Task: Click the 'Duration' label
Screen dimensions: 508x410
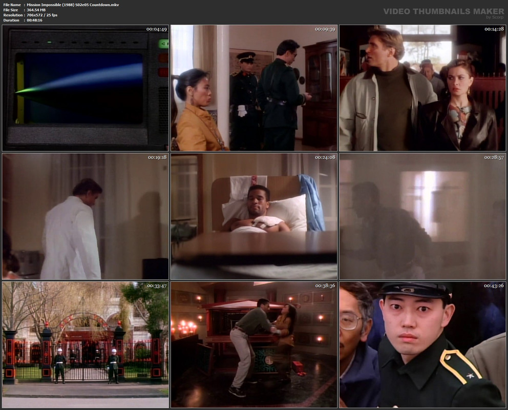Action: (11, 20)
